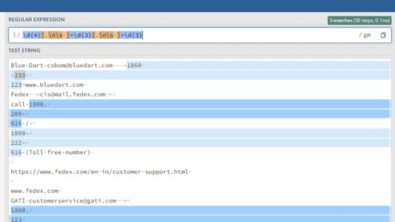The width and height of the screenshot is (395, 222).
Task: Click the highlighted match 1860 on first line
Action: pos(134,65)
